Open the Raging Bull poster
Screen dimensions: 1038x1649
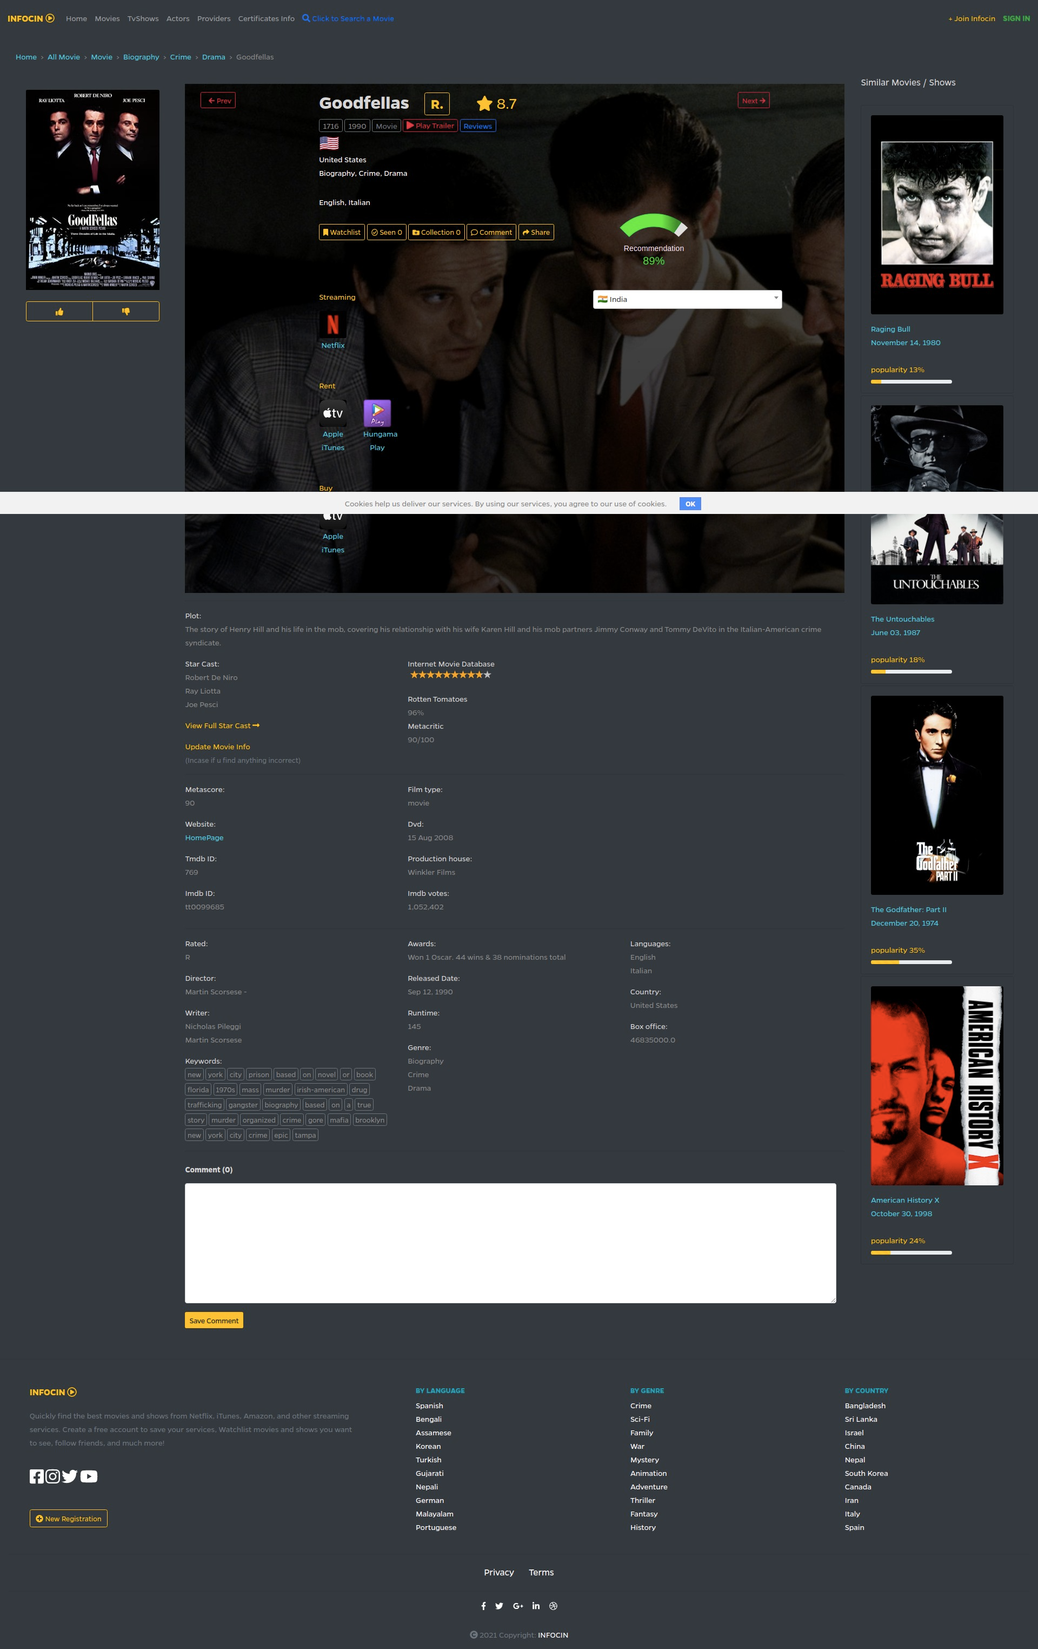click(x=937, y=214)
